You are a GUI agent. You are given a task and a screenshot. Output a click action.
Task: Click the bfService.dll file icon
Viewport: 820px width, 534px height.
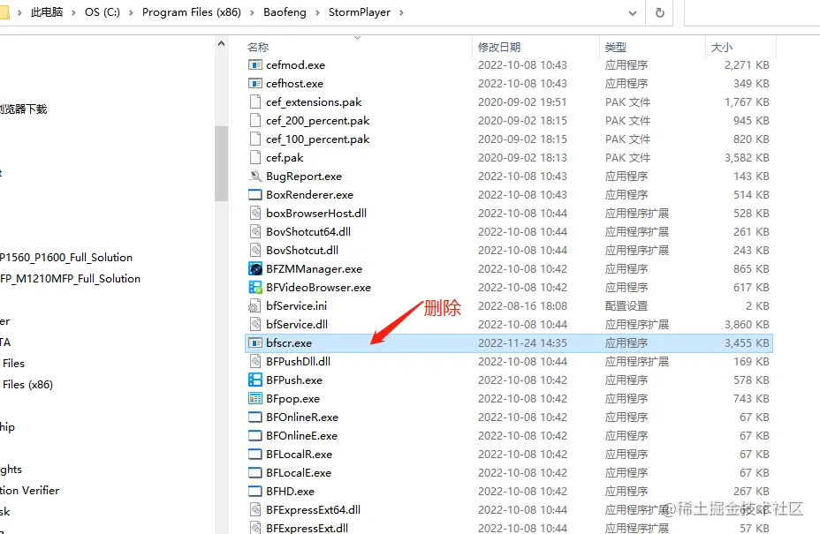255,325
